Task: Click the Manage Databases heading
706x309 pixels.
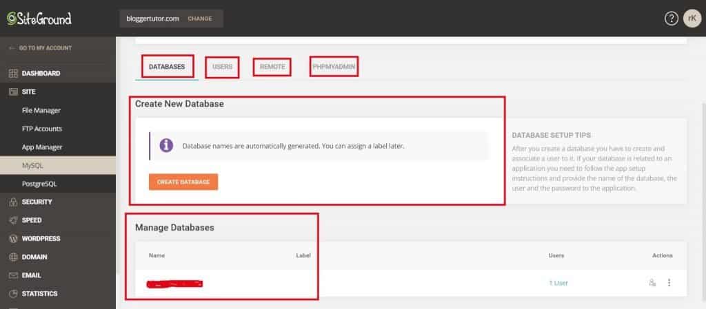Action: [x=174, y=228]
